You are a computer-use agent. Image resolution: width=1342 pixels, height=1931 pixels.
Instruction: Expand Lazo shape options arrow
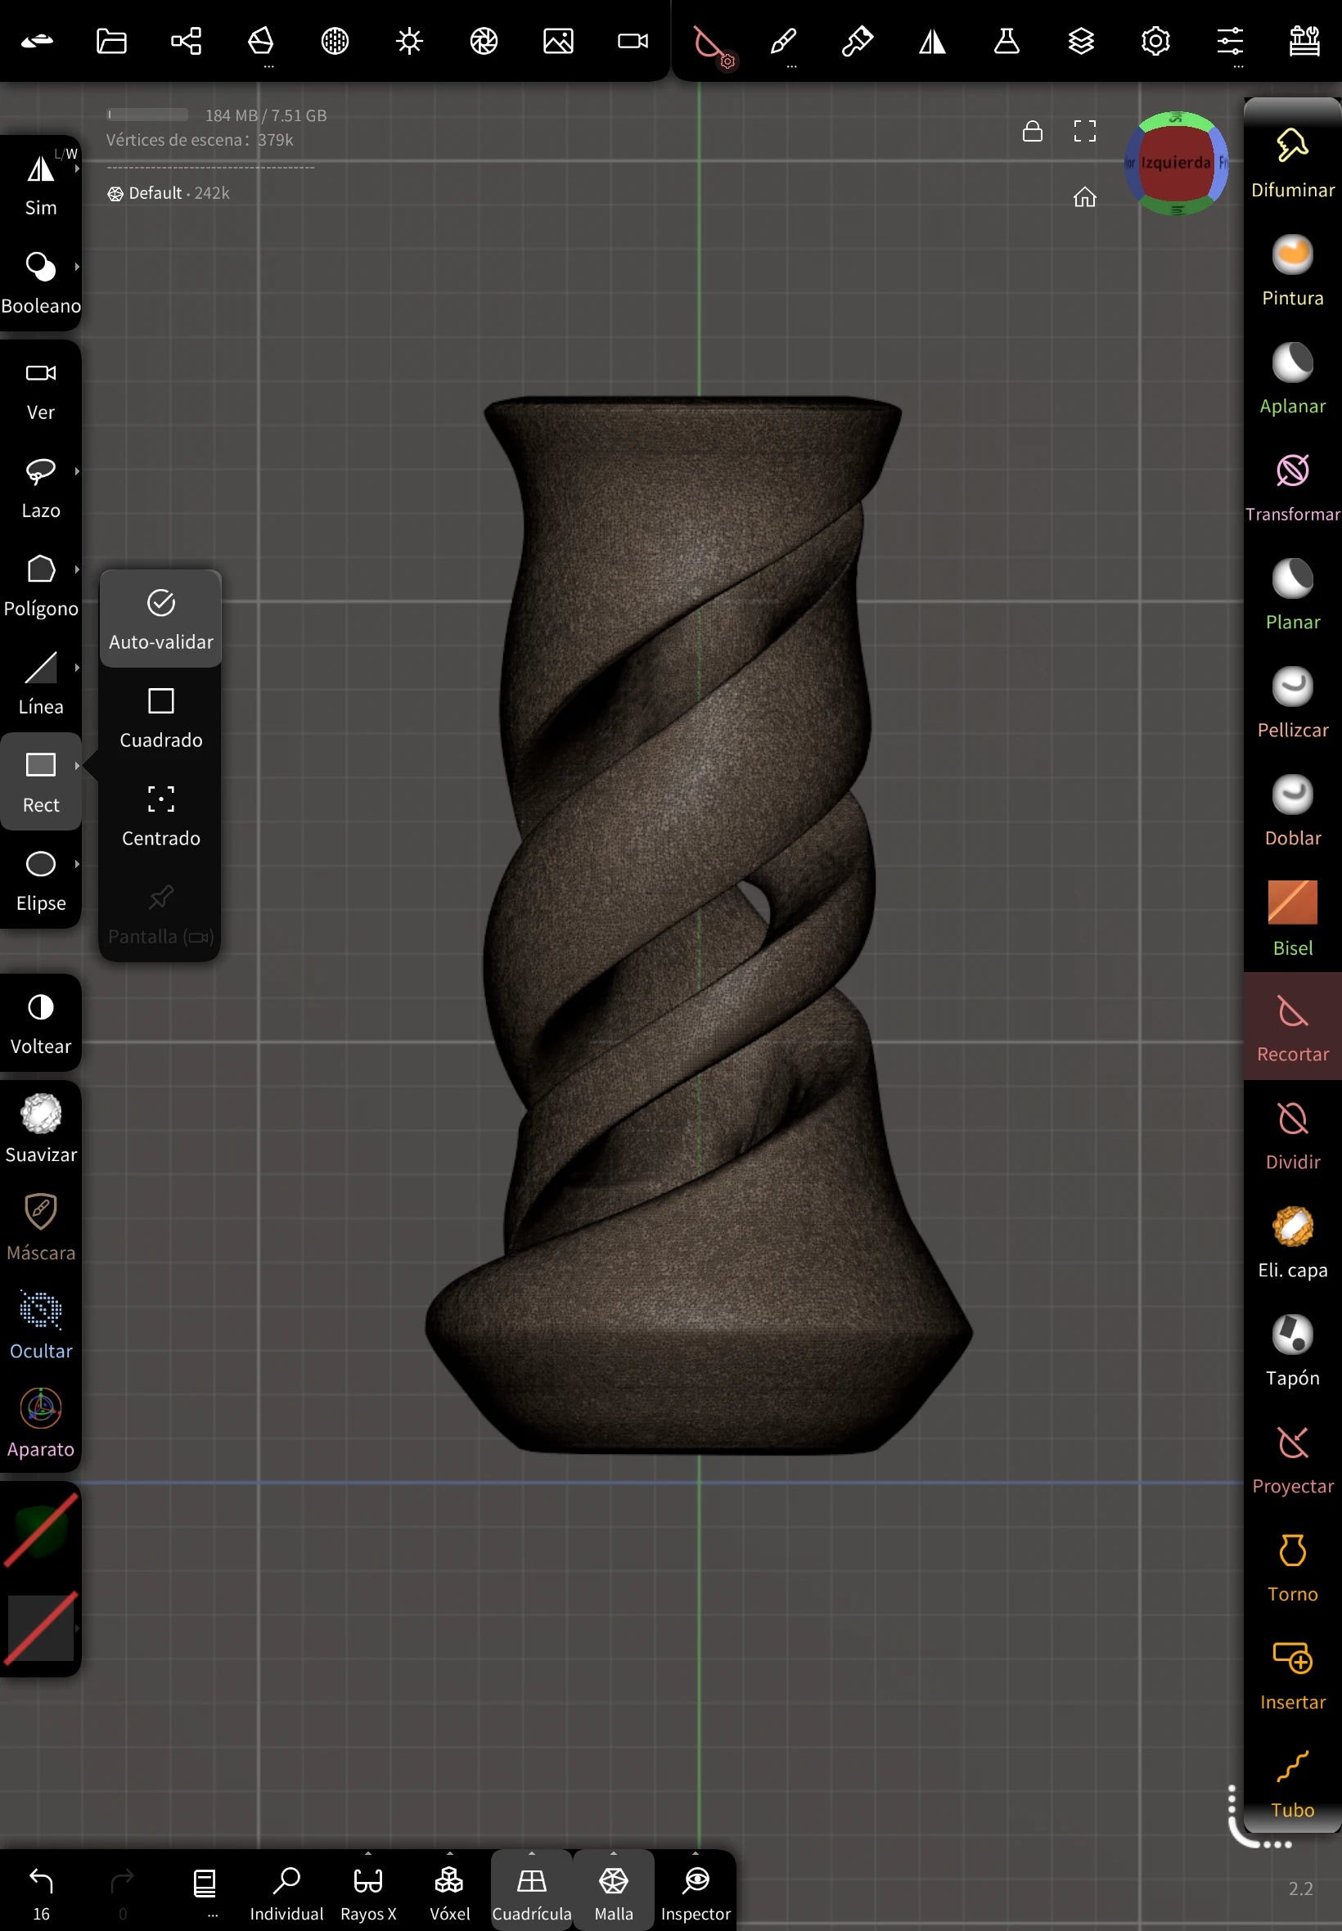click(x=77, y=471)
